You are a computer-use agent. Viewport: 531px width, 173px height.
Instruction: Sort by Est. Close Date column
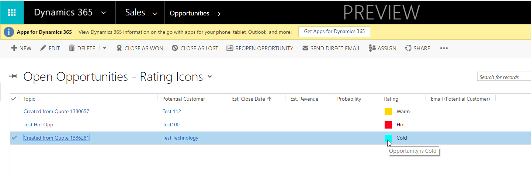click(x=249, y=99)
